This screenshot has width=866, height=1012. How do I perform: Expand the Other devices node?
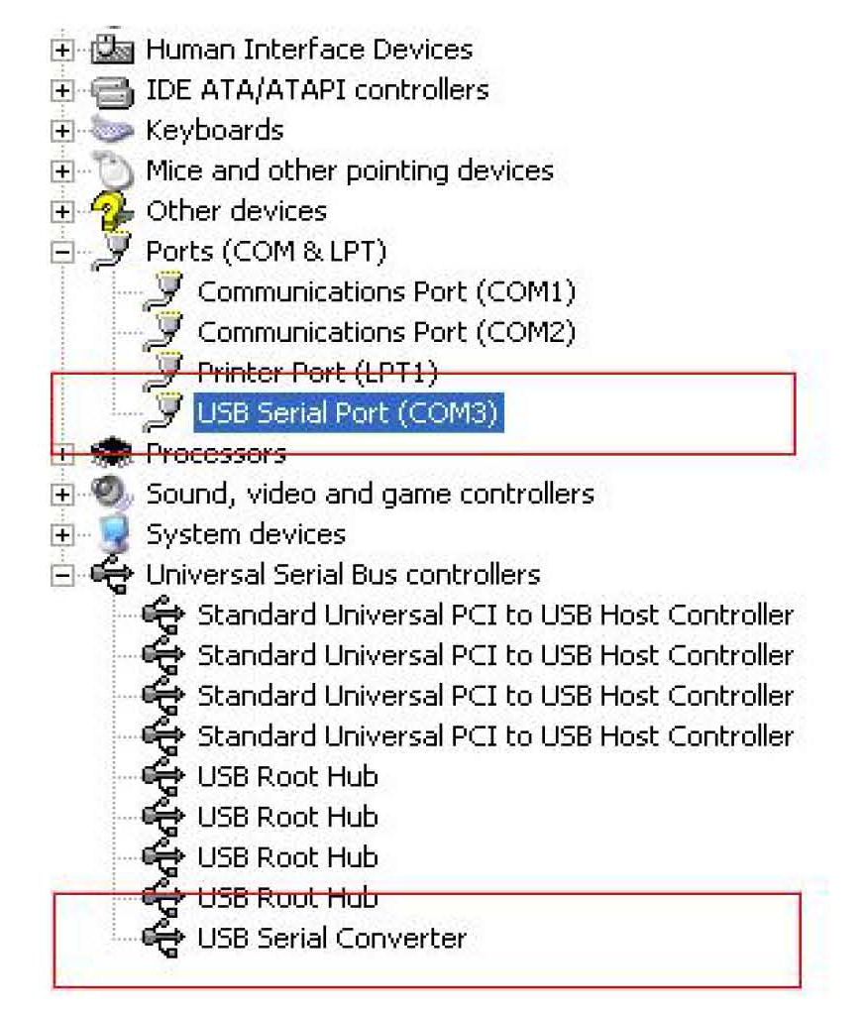point(62,212)
